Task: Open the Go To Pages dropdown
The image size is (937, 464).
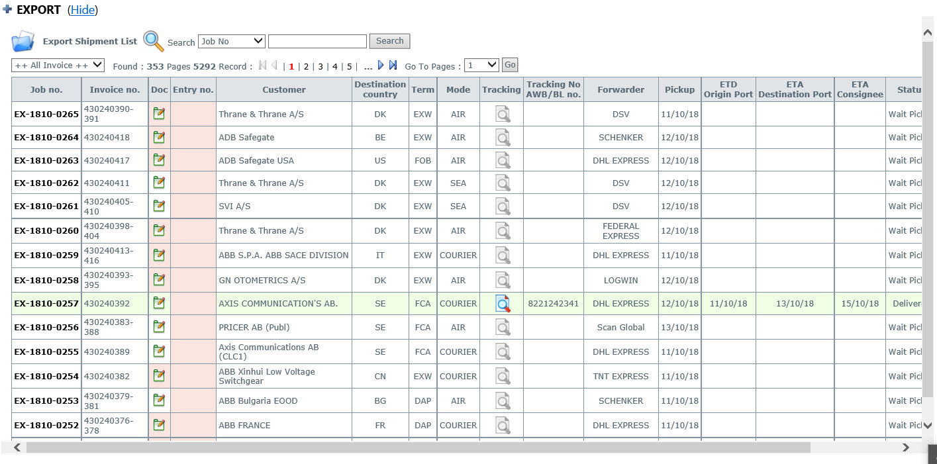Action: 481,65
